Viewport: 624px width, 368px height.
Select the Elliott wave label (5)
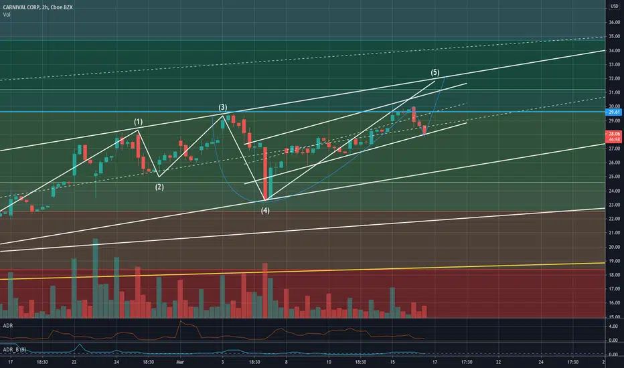coord(435,72)
